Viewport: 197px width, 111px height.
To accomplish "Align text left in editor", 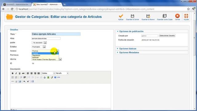I will pos(28,73).
